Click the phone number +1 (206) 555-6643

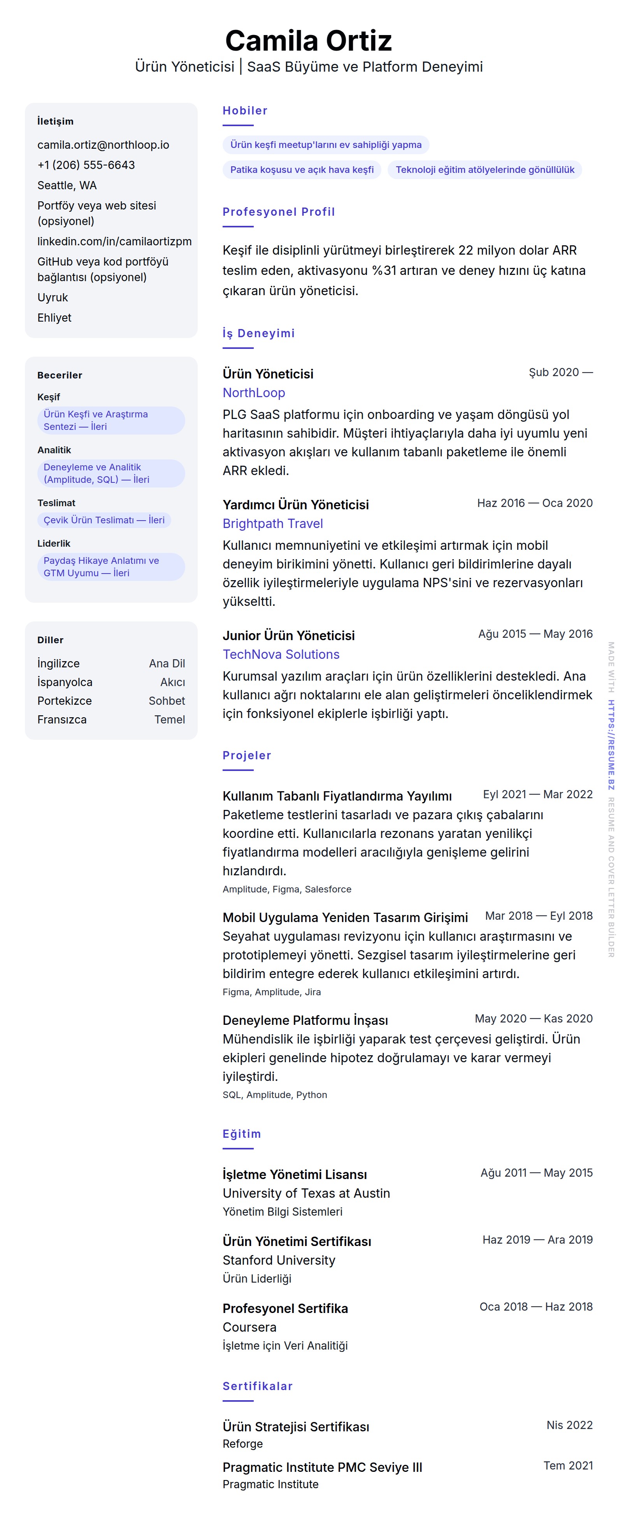coord(86,165)
